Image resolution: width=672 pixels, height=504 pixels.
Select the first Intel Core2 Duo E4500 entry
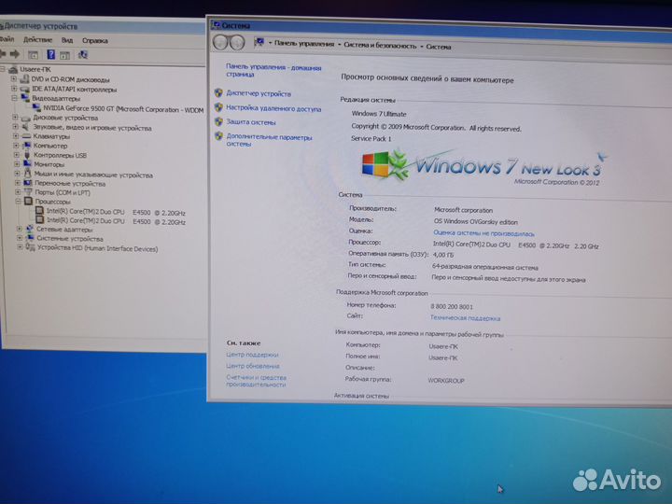[x=116, y=212]
